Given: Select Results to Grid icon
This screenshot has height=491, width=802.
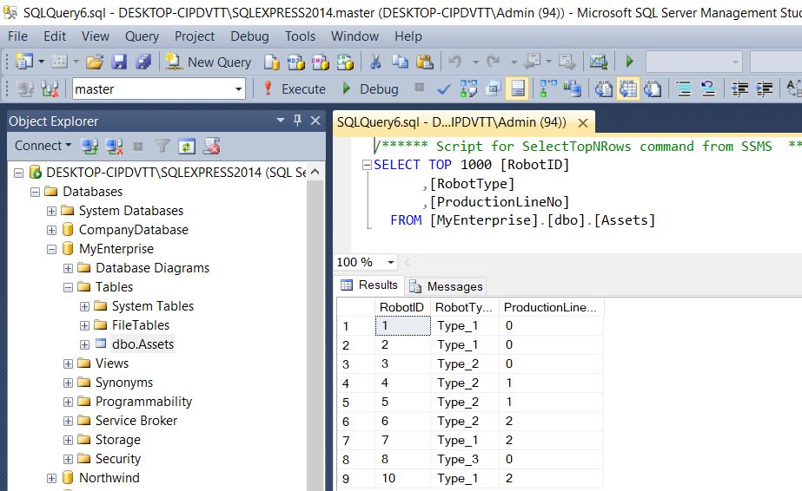Looking at the screenshot, I should 628,88.
